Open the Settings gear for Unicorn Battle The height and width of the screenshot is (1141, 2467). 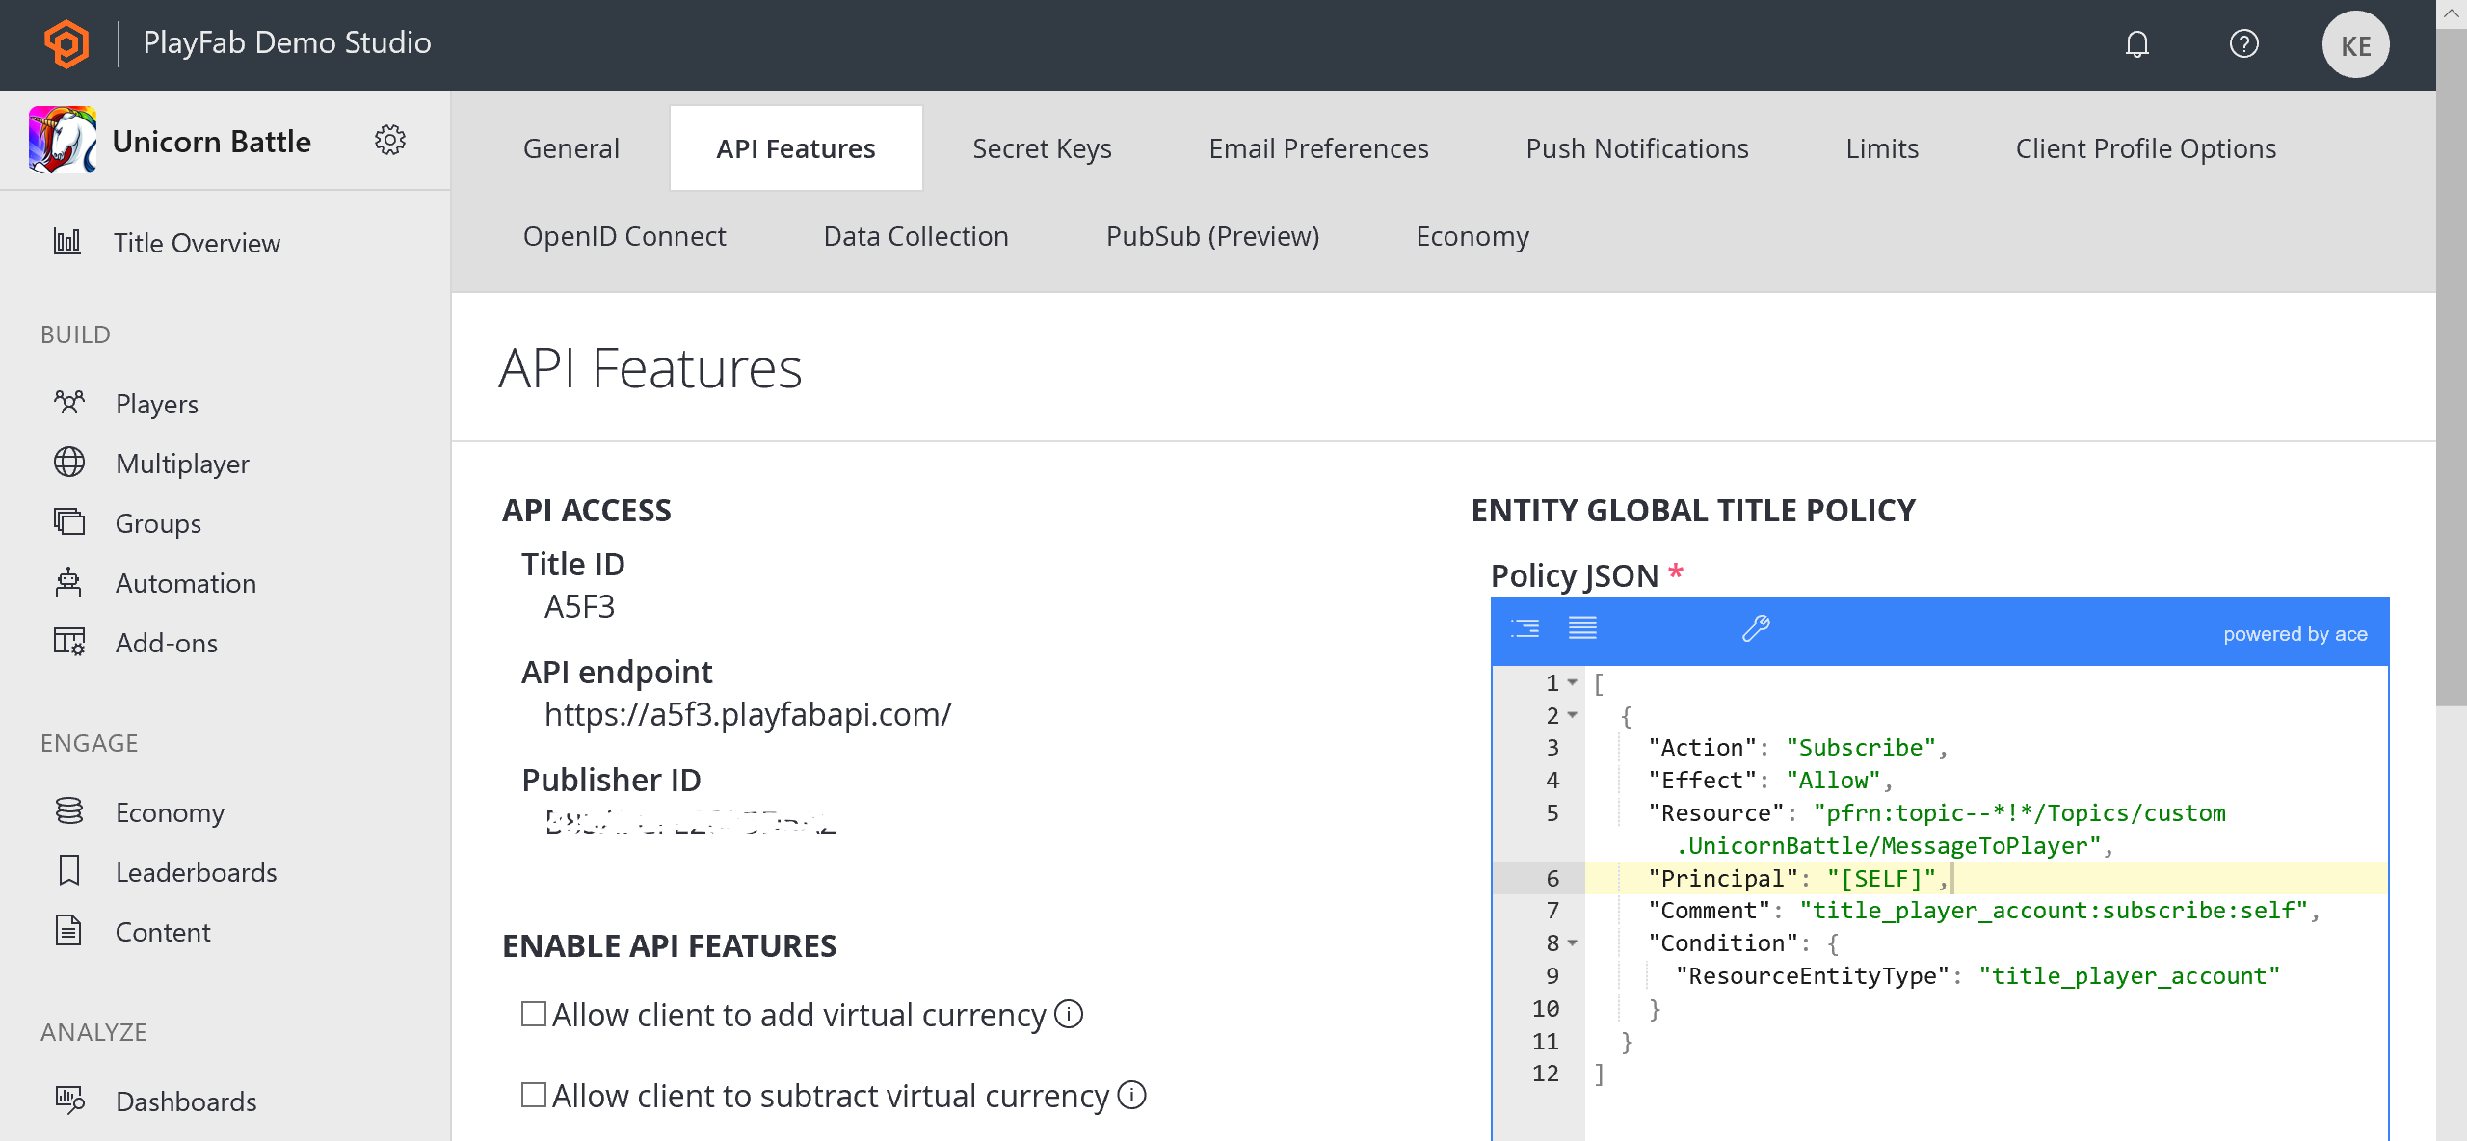pyautogui.click(x=390, y=140)
